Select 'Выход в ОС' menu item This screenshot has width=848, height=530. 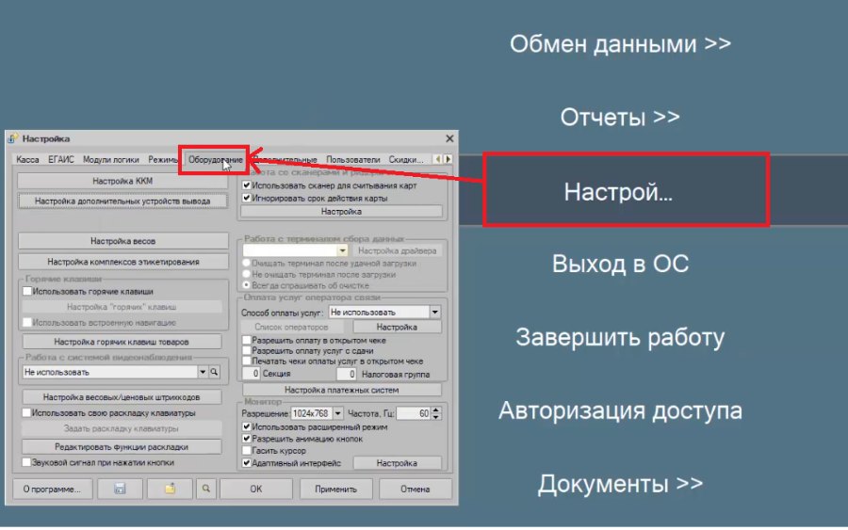[x=620, y=264]
